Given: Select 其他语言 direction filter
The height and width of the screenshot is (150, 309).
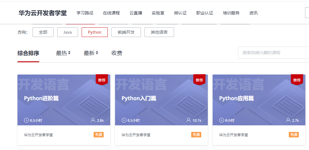Looking at the screenshot, I should [159, 32].
